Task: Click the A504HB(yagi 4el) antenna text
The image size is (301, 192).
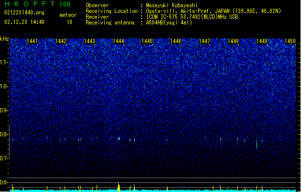Action: click(x=169, y=23)
